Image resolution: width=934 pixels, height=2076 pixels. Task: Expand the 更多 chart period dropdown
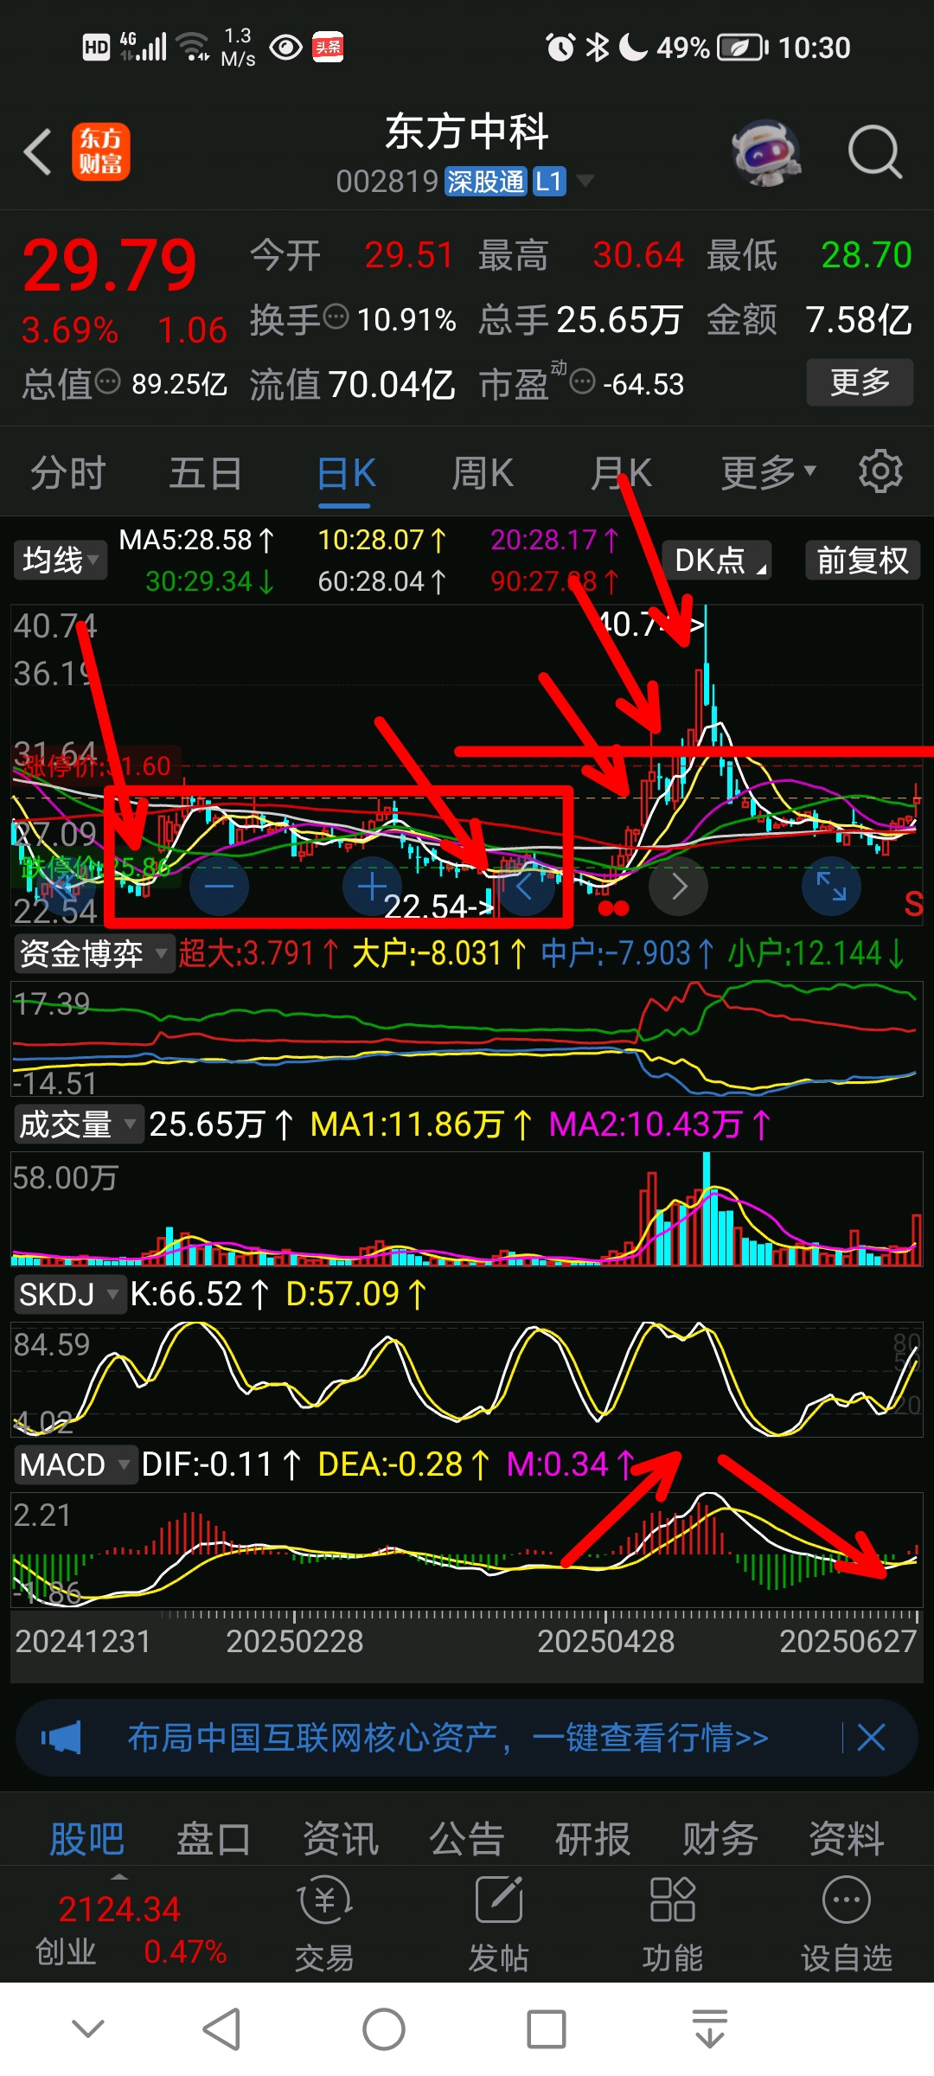click(x=769, y=472)
